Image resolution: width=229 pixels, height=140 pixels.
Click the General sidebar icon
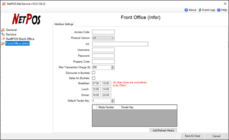coord(3,30)
